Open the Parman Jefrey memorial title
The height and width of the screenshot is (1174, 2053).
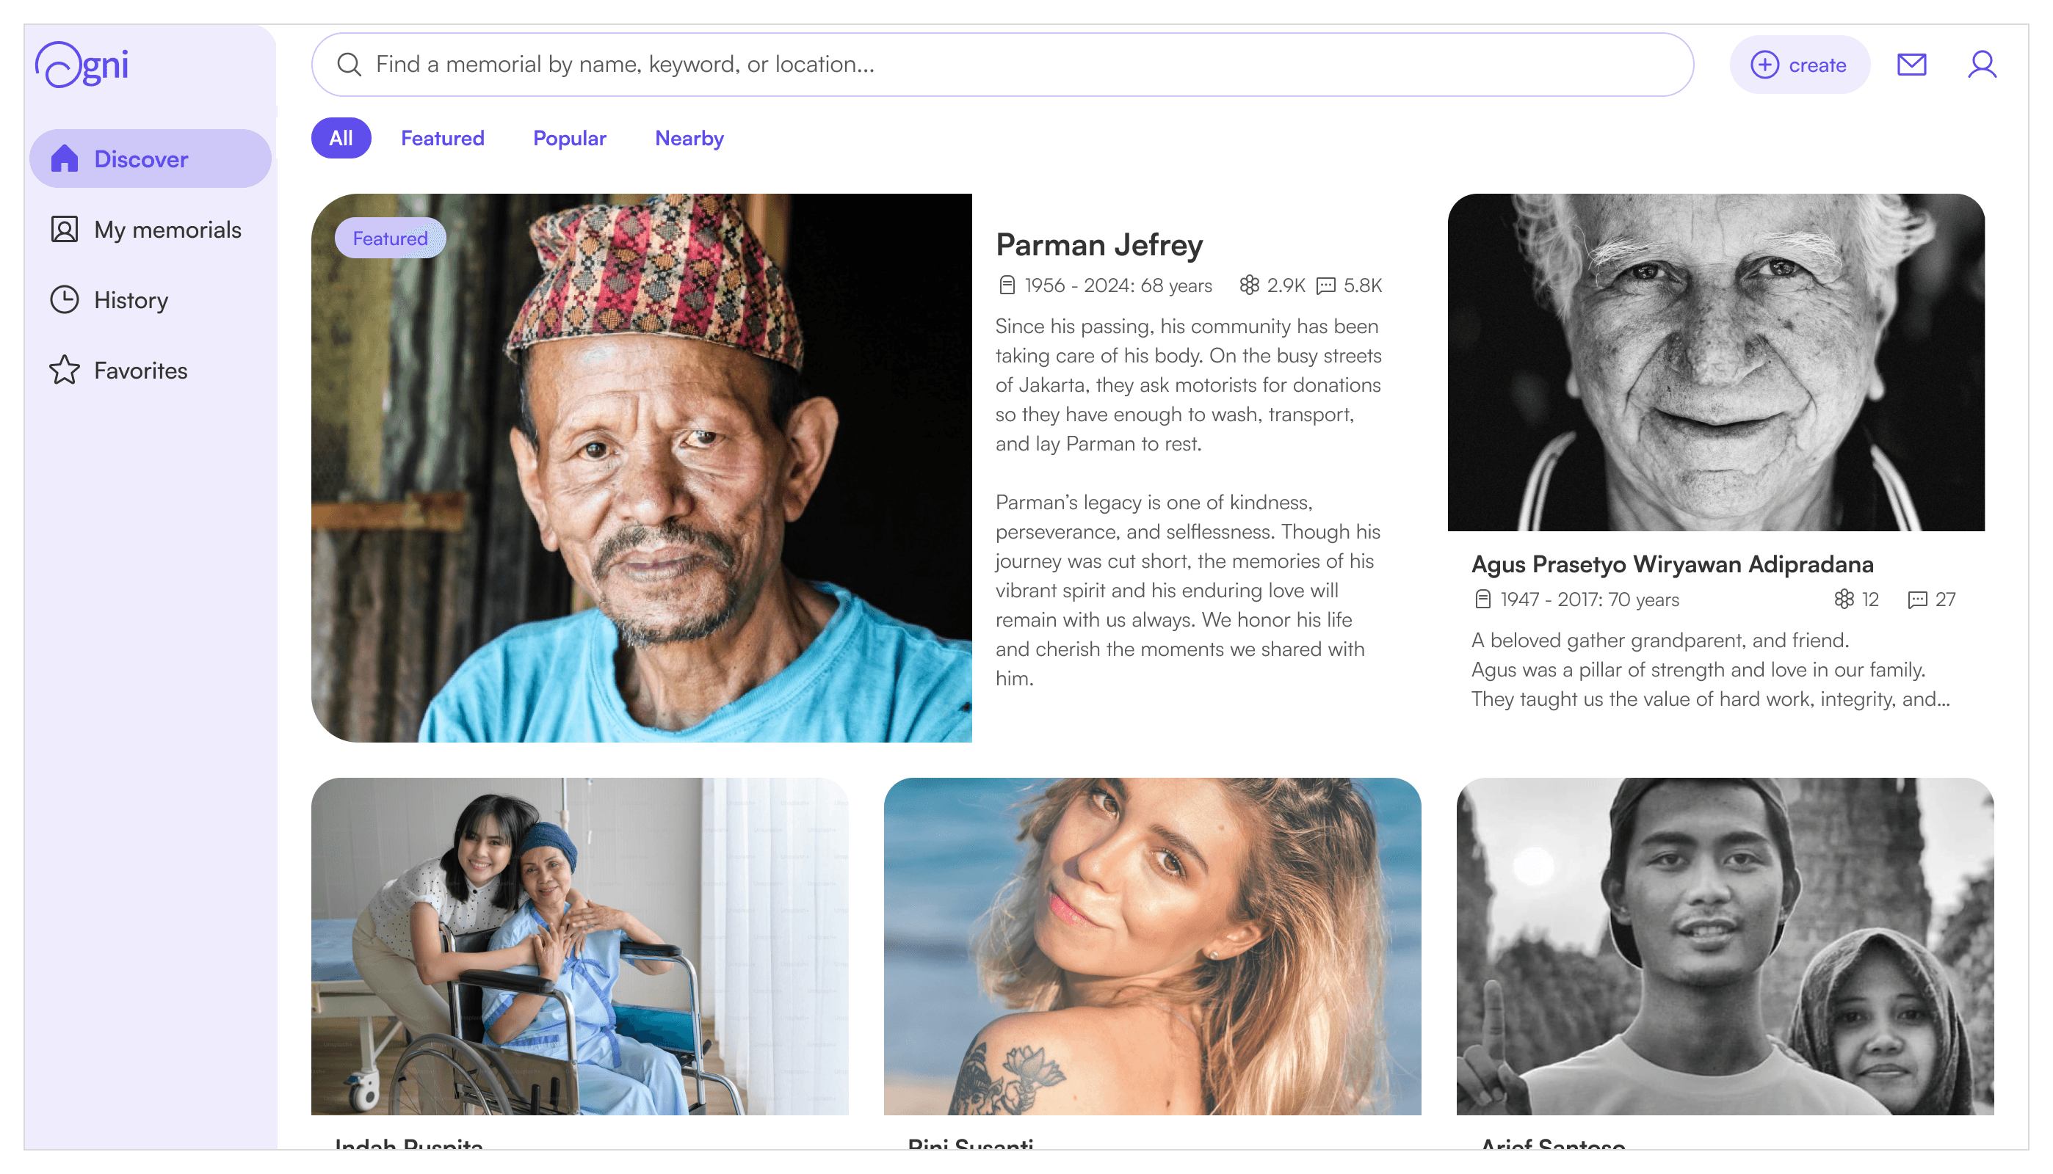[x=1098, y=244]
